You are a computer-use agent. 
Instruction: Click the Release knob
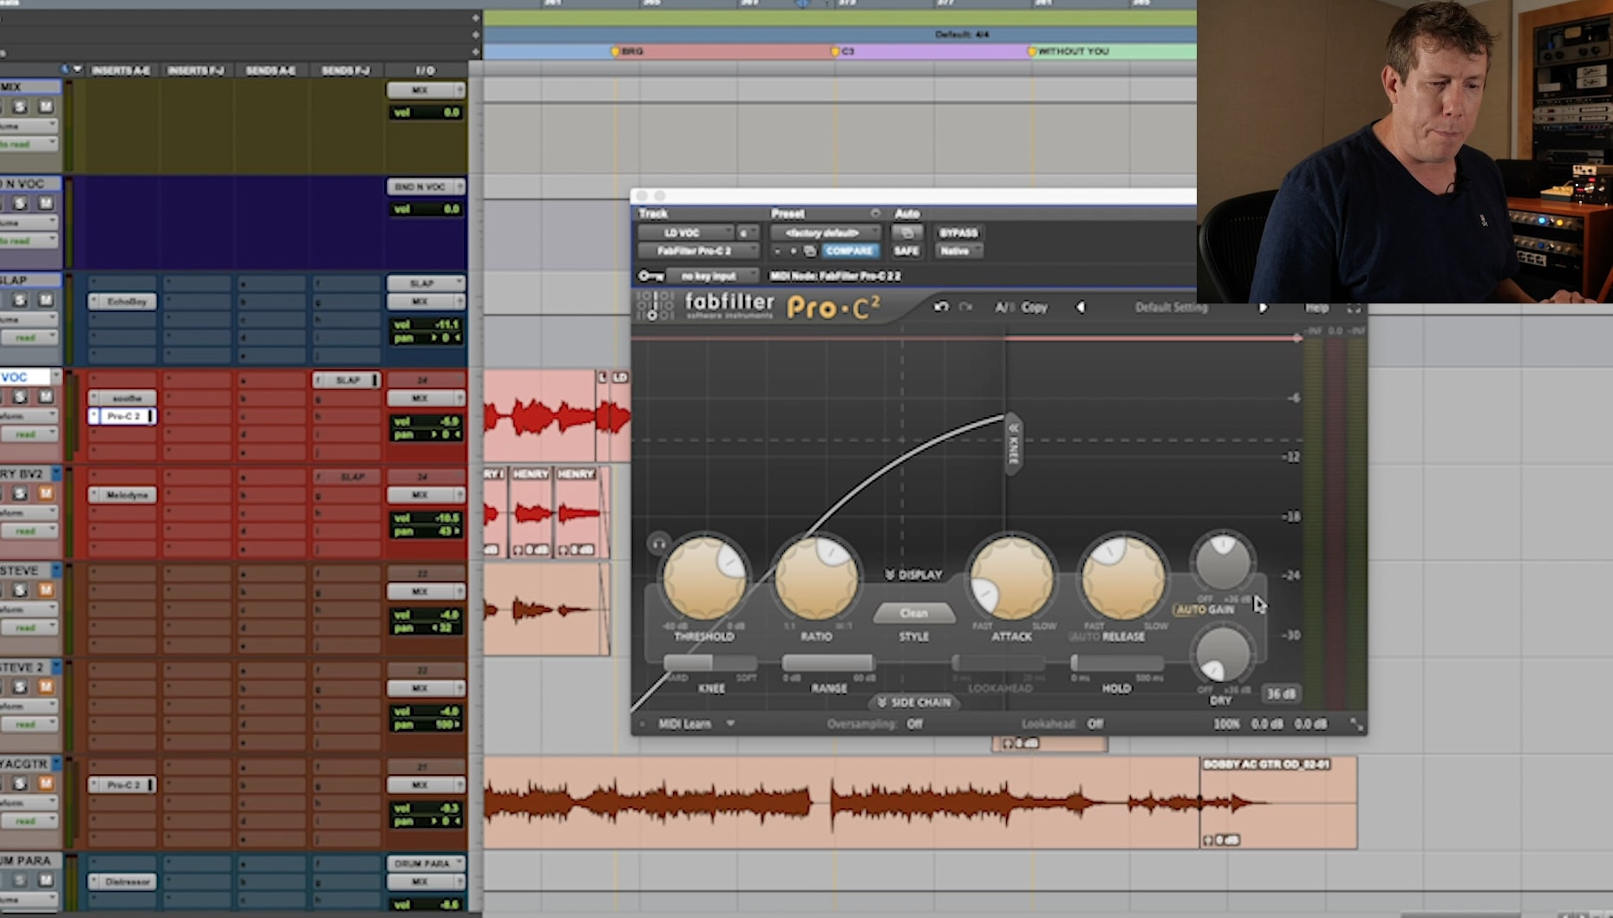coord(1123,579)
